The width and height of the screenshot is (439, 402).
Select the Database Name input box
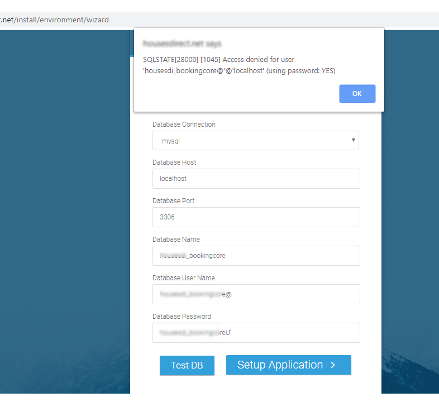click(256, 256)
